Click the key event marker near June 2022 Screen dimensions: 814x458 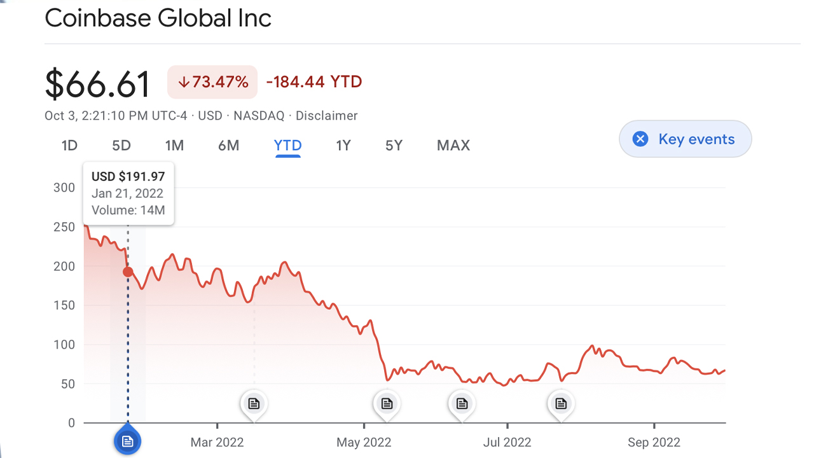462,403
